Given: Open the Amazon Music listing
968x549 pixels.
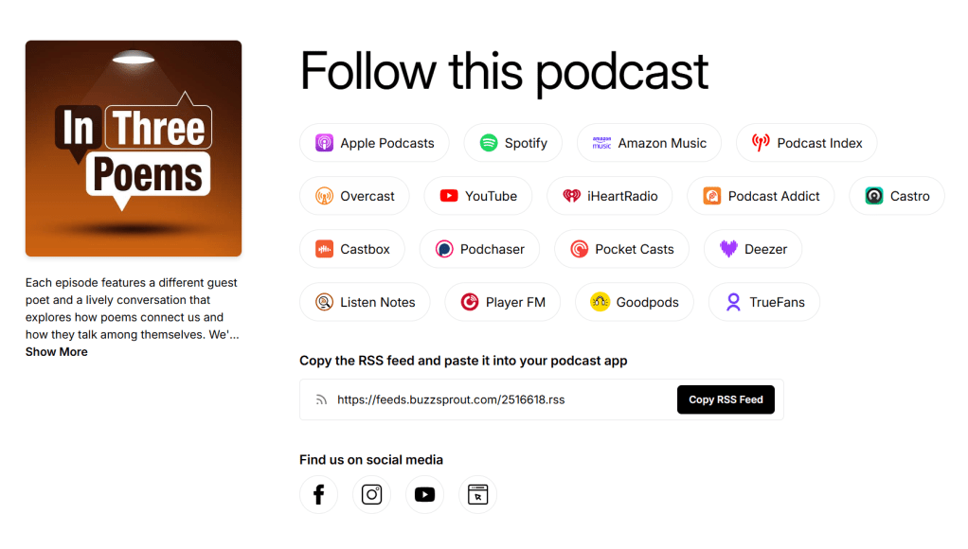Looking at the screenshot, I should [650, 143].
